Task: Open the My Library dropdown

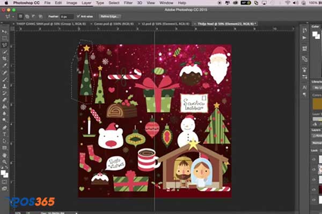Action: point(317,88)
